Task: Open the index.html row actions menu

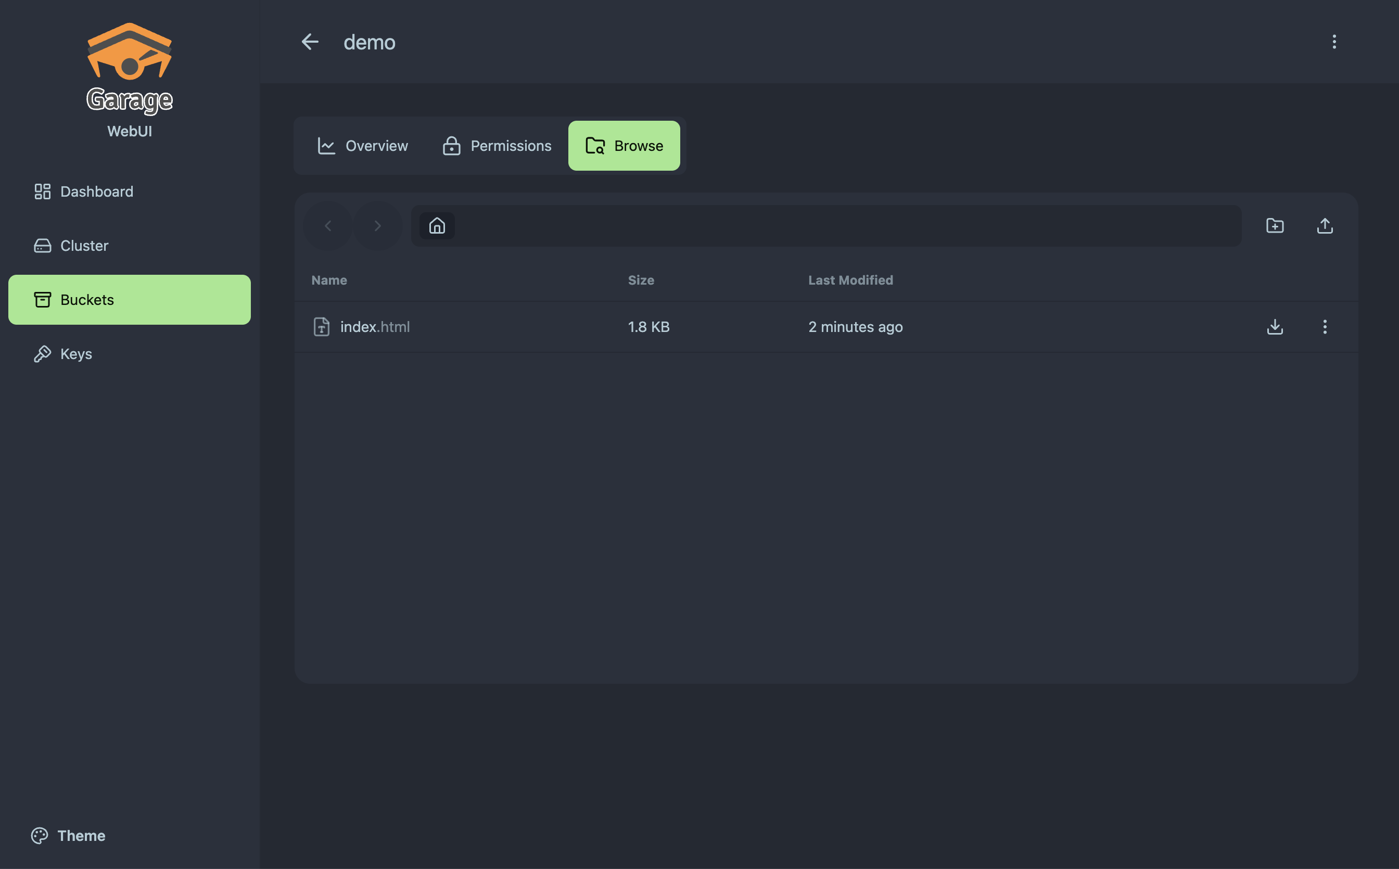Action: pyautogui.click(x=1324, y=327)
